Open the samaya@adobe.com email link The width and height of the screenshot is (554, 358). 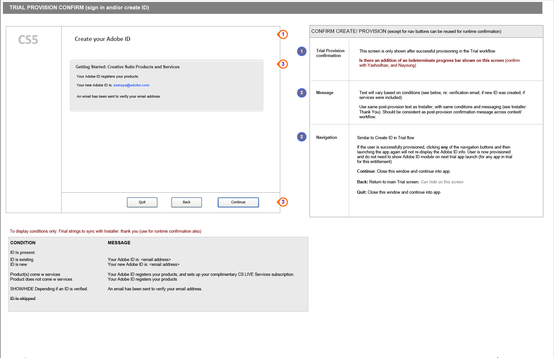coord(131,85)
